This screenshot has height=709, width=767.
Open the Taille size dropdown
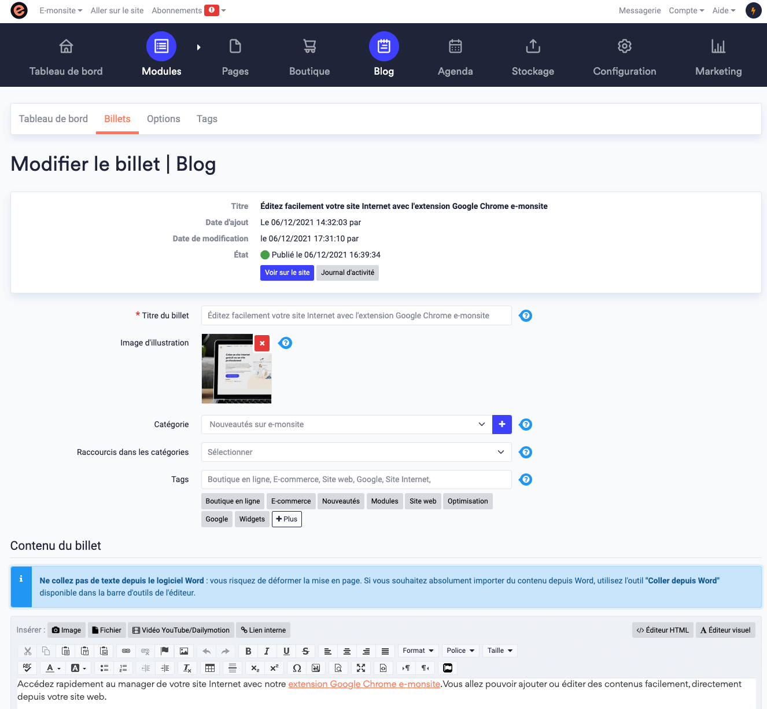[500, 651]
